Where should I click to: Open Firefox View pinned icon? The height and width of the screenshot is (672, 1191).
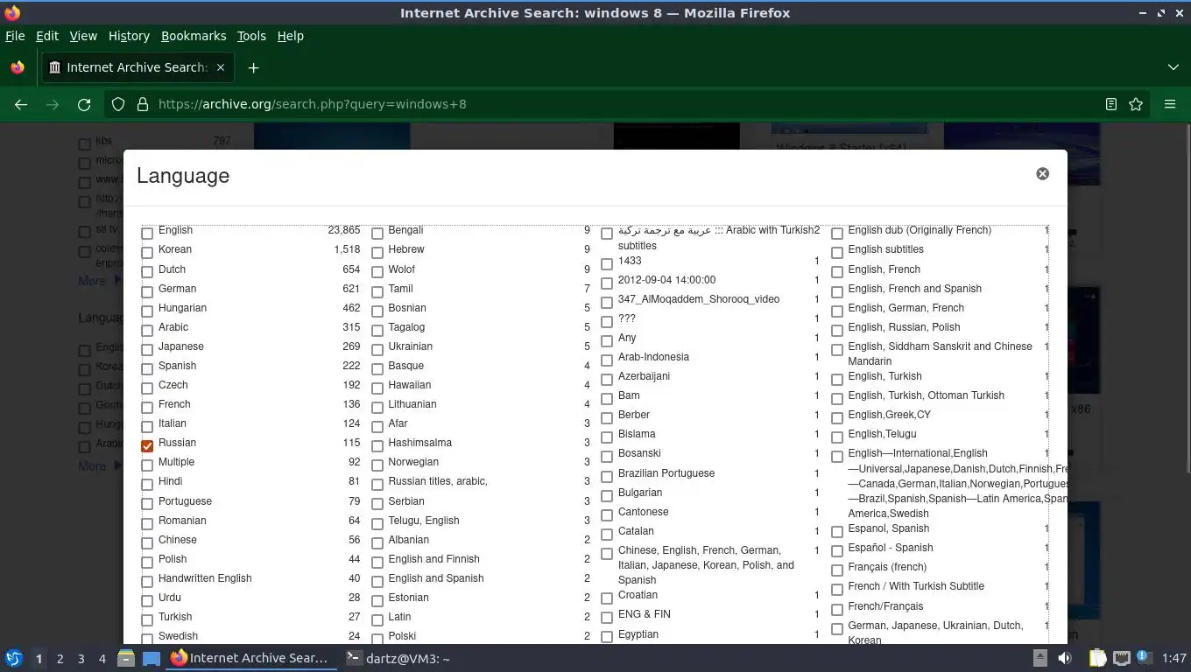[18, 67]
